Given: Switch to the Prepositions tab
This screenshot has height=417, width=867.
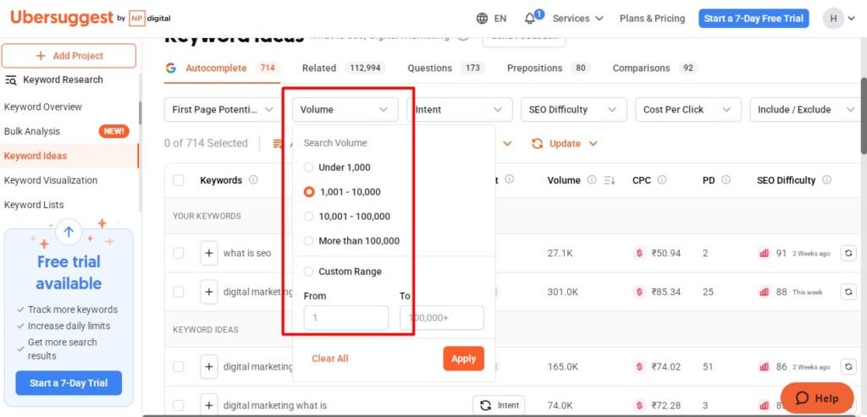Looking at the screenshot, I should (549, 68).
